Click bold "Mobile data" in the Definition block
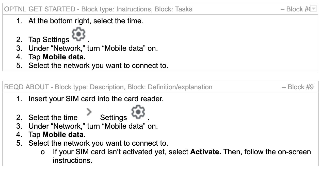This screenshot has height=169, width=321. (x=63, y=134)
